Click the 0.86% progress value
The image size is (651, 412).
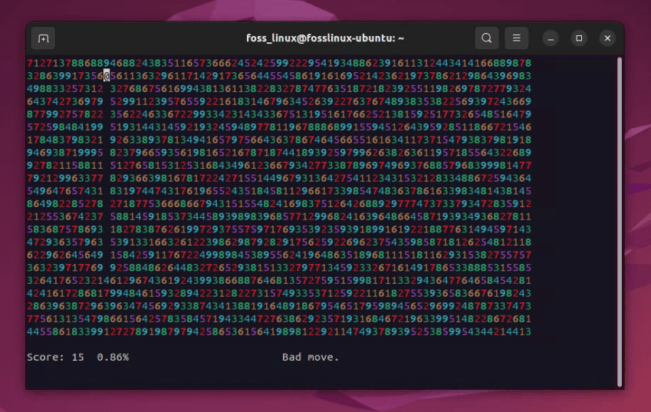click(113, 358)
